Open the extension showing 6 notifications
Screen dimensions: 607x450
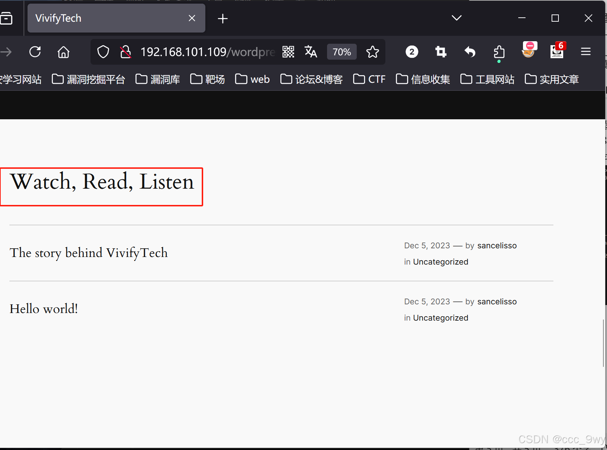(x=557, y=52)
